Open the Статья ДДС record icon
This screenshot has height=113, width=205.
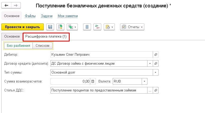pyautogui.click(x=156, y=90)
